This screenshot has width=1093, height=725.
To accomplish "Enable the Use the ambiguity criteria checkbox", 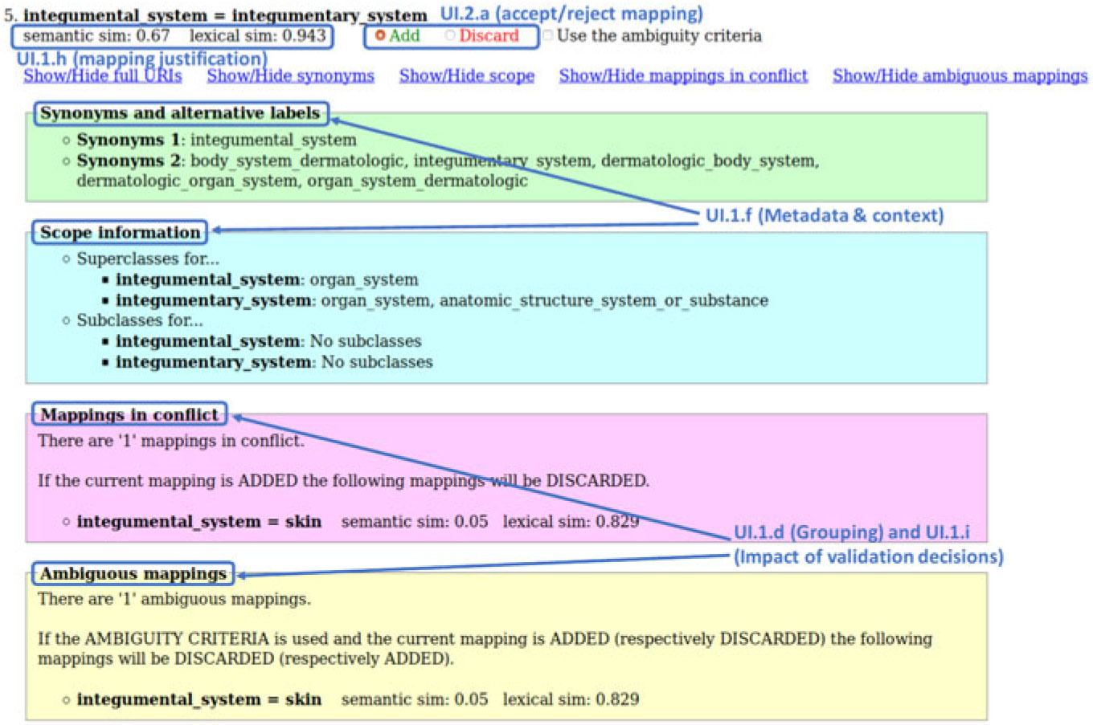I will [x=548, y=36].
